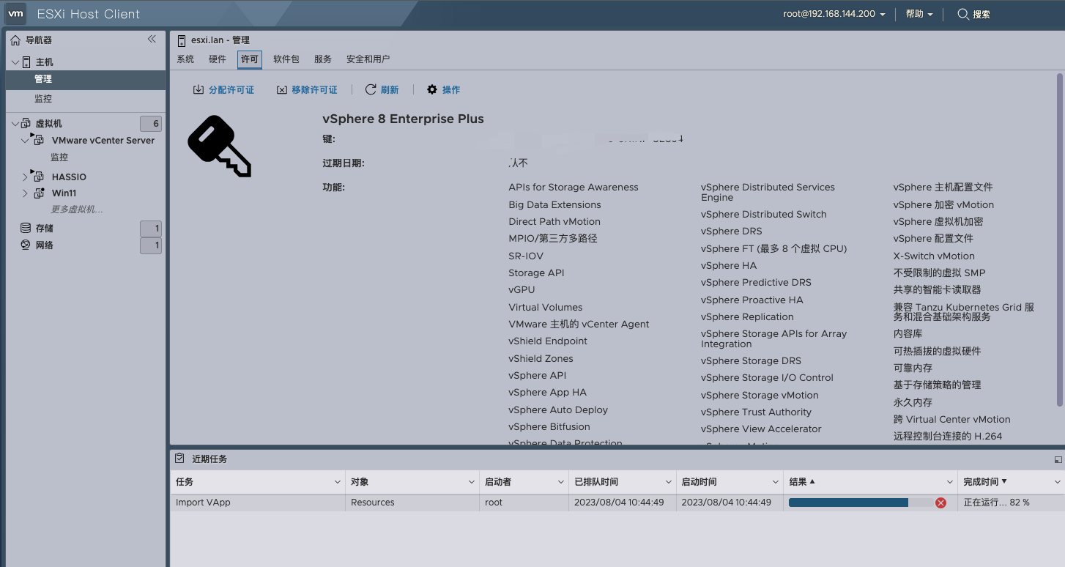1065x567 pixels.
Task: Click the VMware vm logo icon
Action: (x=16, y=14)
